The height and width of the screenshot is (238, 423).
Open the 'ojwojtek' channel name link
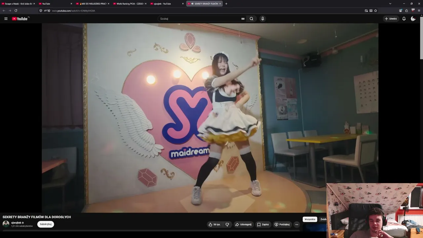(16, 223)
